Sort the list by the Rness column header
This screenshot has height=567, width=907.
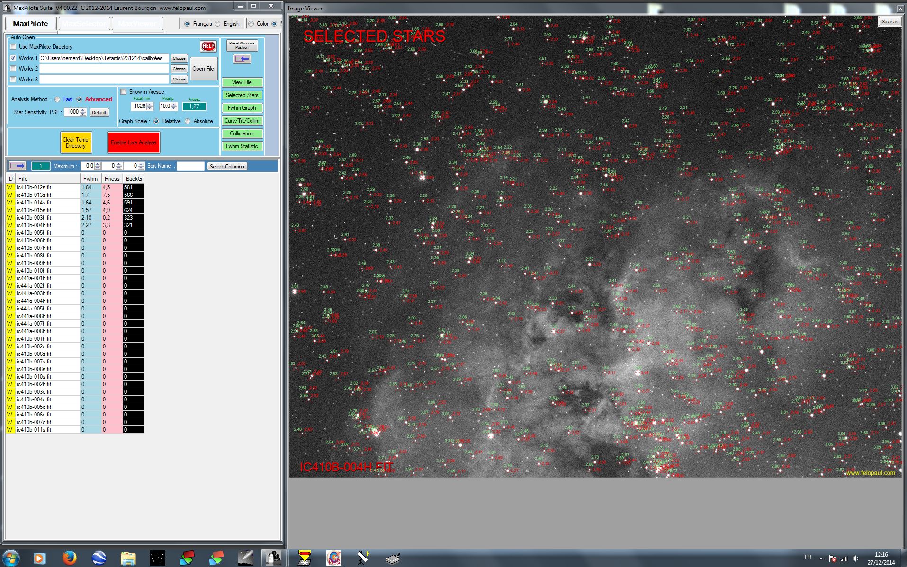point(112,178)
